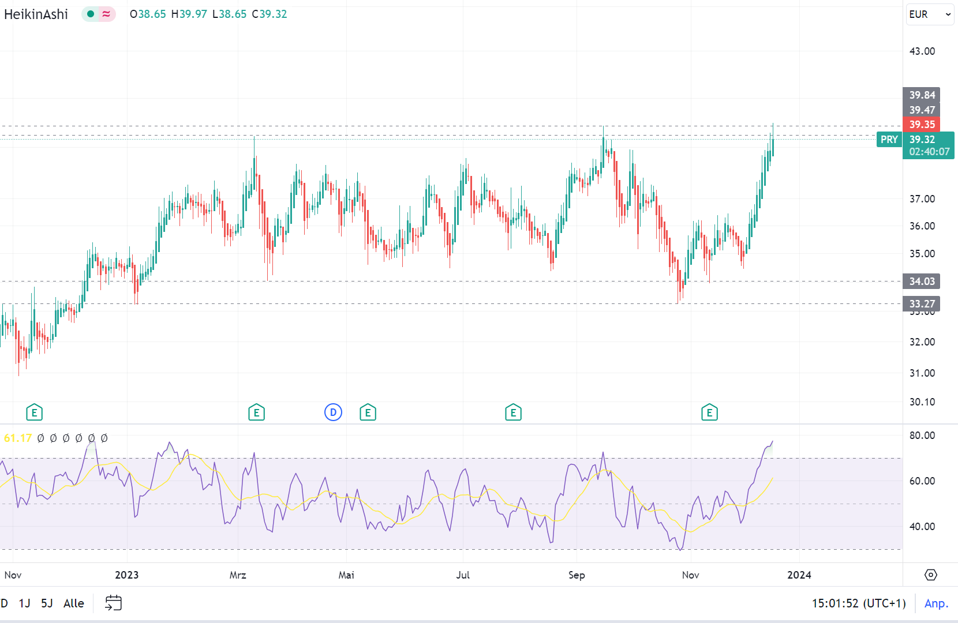The image size is (958, 623).
Task: Show the full Alle time range
Action: 74,603
